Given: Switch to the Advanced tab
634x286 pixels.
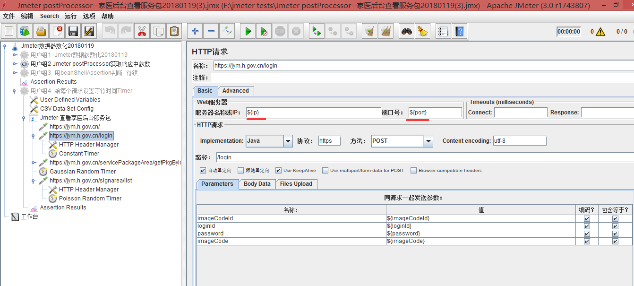Looking at the screenshot, I should coord(236,91).
